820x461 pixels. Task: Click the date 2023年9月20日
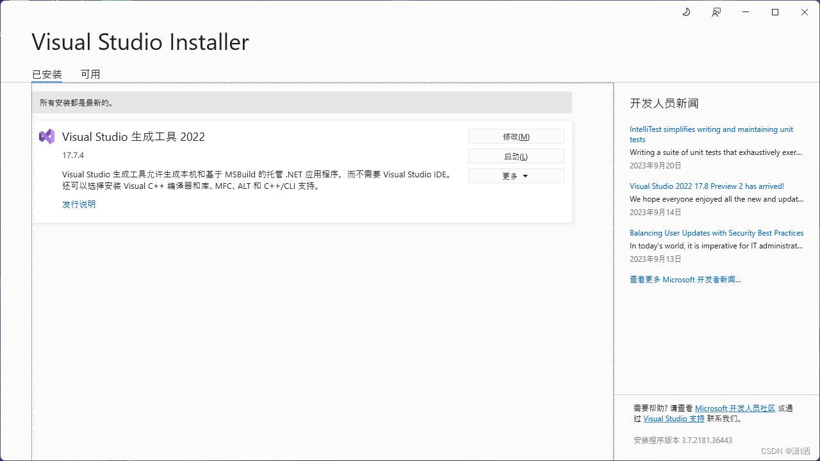click(x=655, y=165)
